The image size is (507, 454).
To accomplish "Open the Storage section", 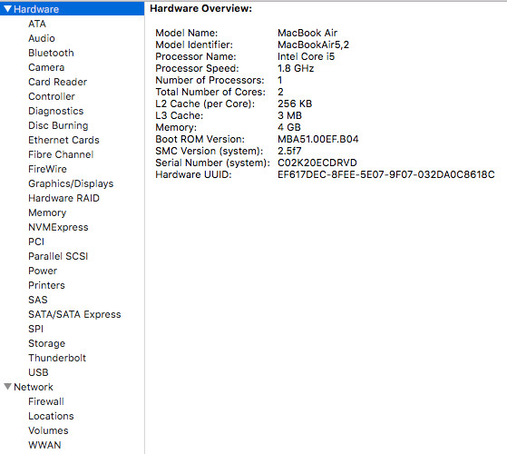I will click(x=46, y=343).
